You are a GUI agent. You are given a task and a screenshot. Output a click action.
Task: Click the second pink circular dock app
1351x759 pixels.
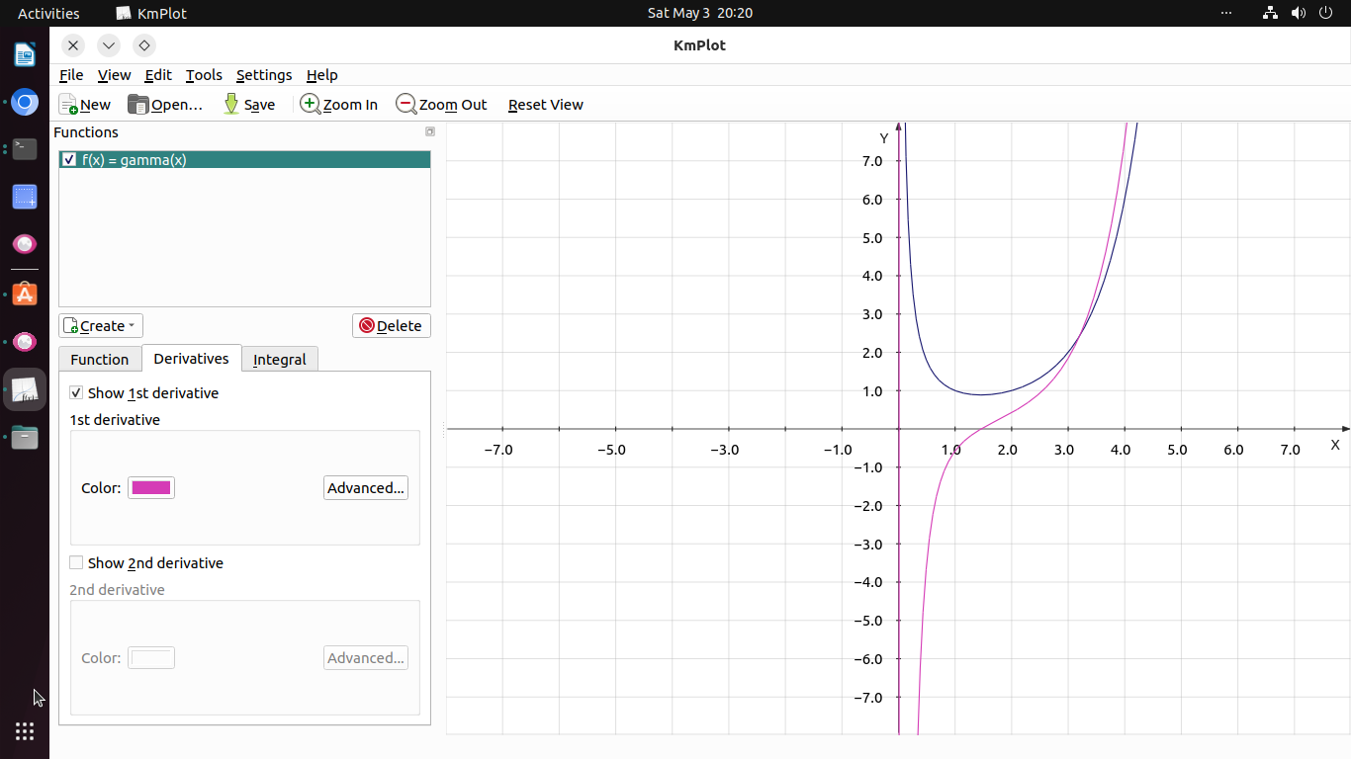coord(25,342)
